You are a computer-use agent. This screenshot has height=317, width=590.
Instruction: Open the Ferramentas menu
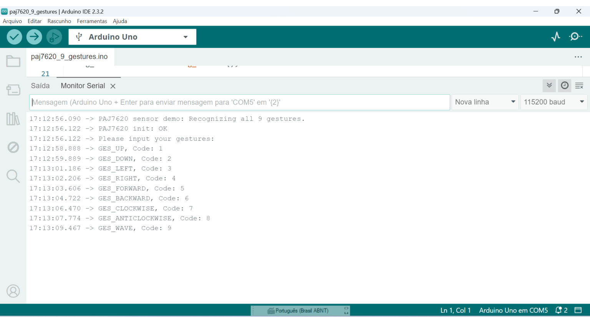click(x=92, y=21)
